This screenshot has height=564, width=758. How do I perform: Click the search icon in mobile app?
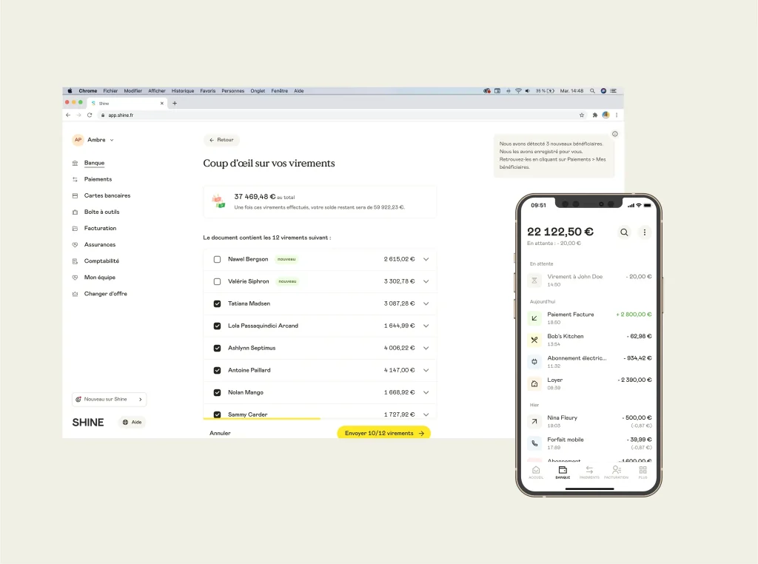click(624, 232)
